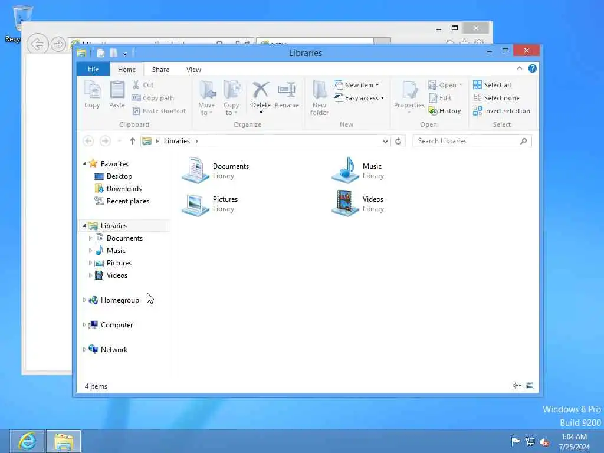Viewport: 604px width, 453px height.
Task: Select the Videos library icon
Action: (x=345, y=203)
